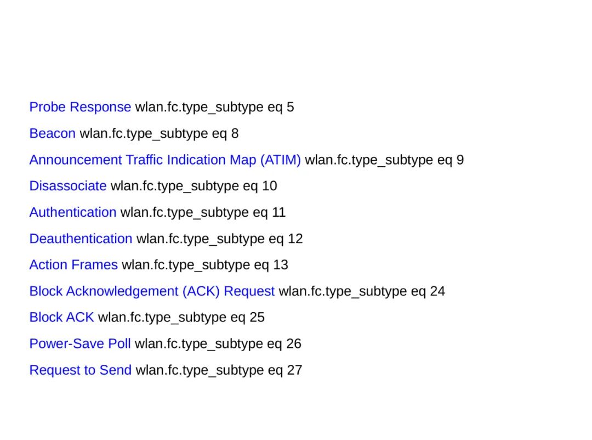Select filter text 'wlan.fc.type_subtype eq 24'
Screen dimensions: 592x440
pyautogui.click(x=362, y=292)
